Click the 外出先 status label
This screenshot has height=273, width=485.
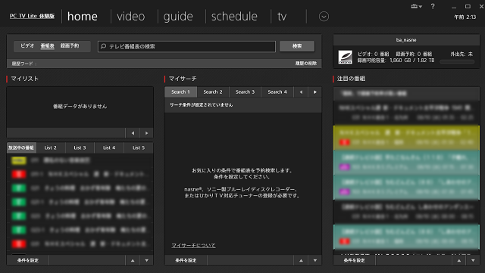point(462,54)
